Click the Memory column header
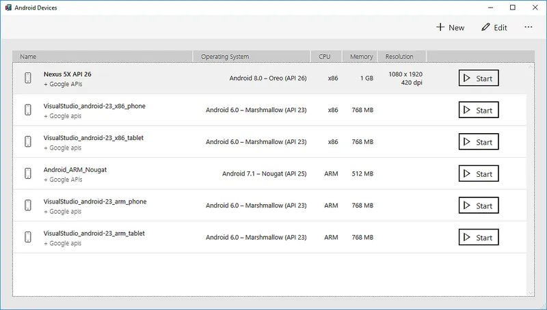Screen dimensions: 547x310 [x=360, y=57]
